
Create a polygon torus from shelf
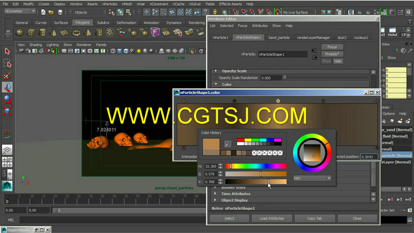pyautogui.click(x=76, y=33)
